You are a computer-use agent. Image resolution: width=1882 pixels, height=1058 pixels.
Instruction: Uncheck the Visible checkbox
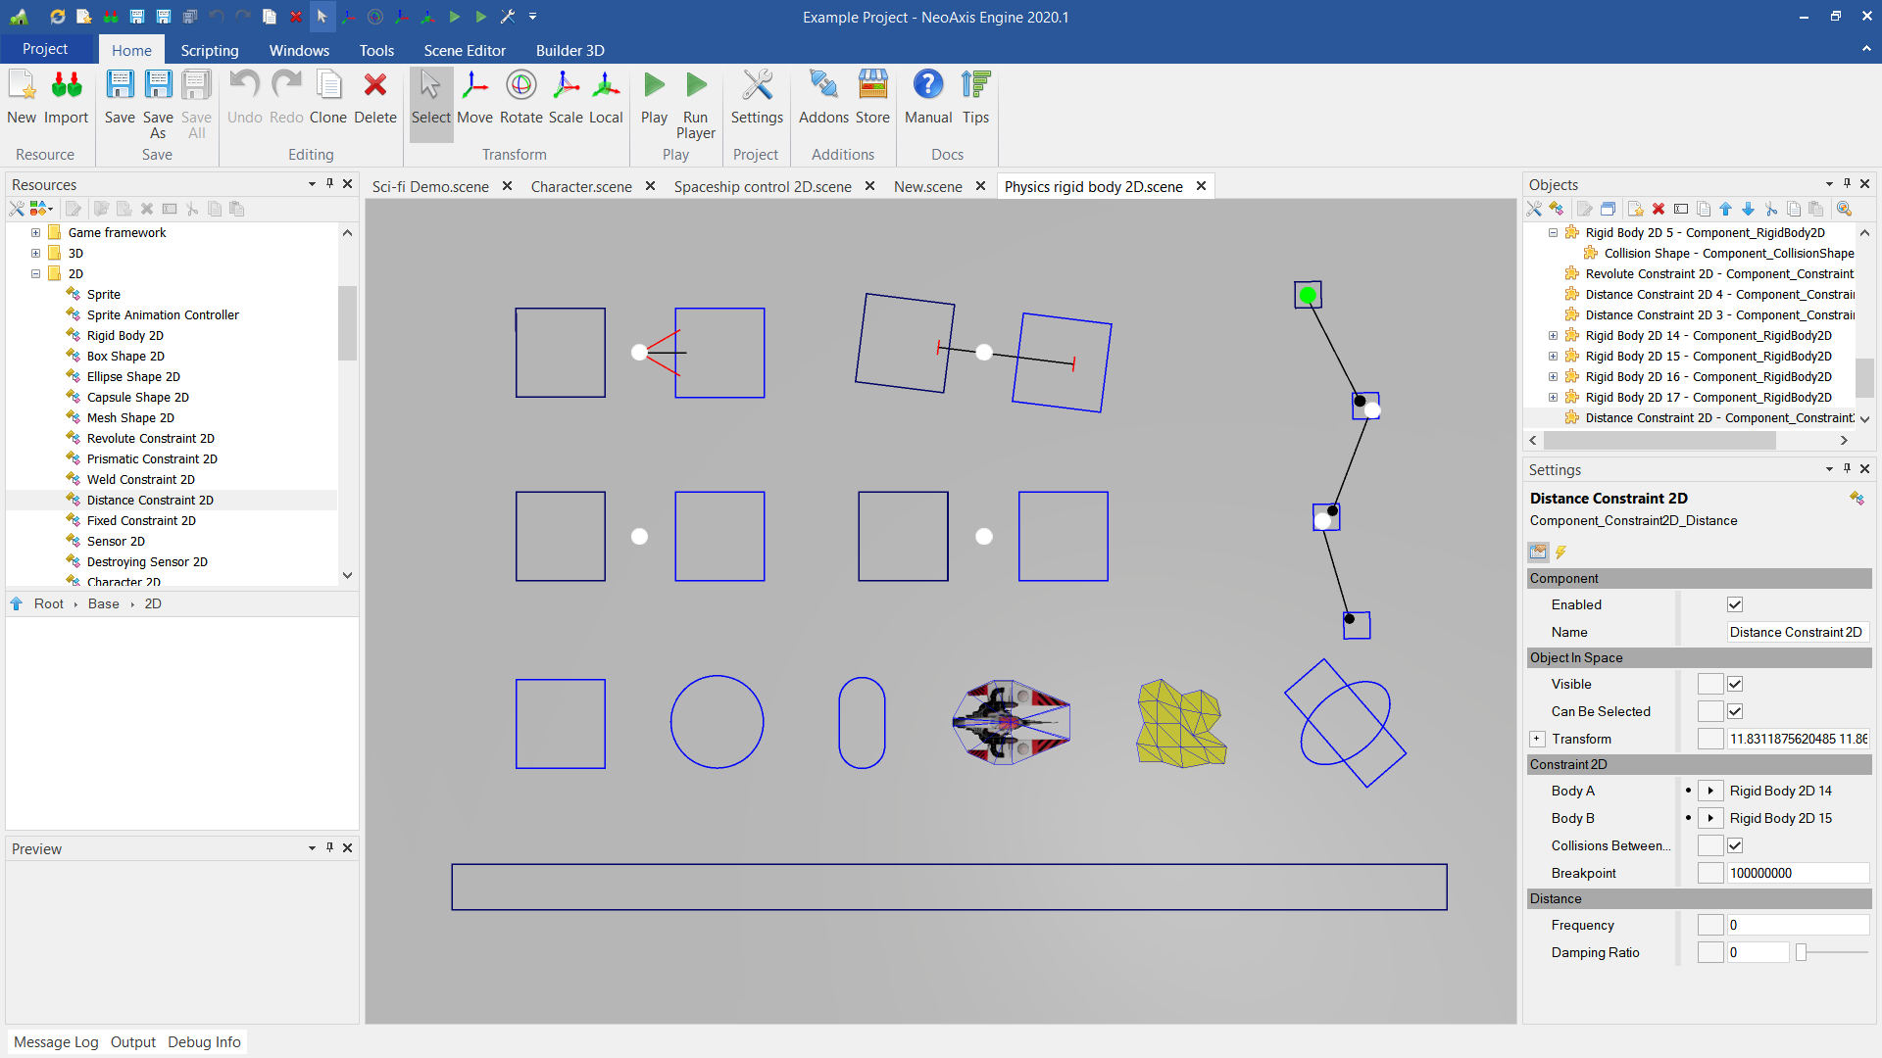pos(1735,684)
